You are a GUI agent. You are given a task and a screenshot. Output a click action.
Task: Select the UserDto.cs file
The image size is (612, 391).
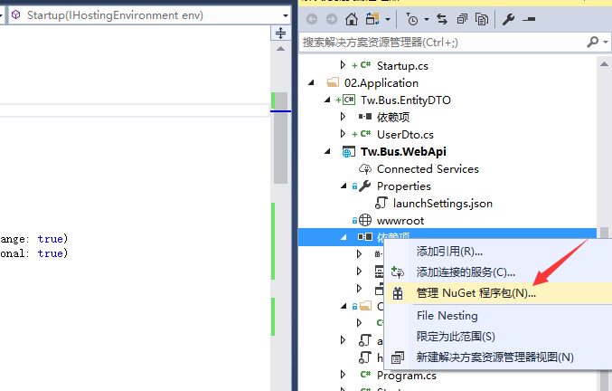[405, 134]
